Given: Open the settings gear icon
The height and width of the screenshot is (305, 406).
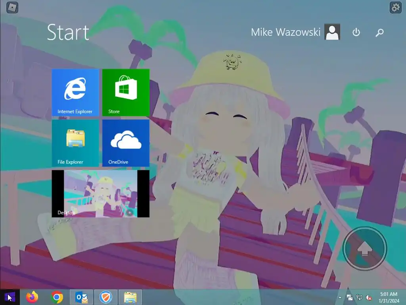Looking at the screenshot, I should (x=395, y=8).
